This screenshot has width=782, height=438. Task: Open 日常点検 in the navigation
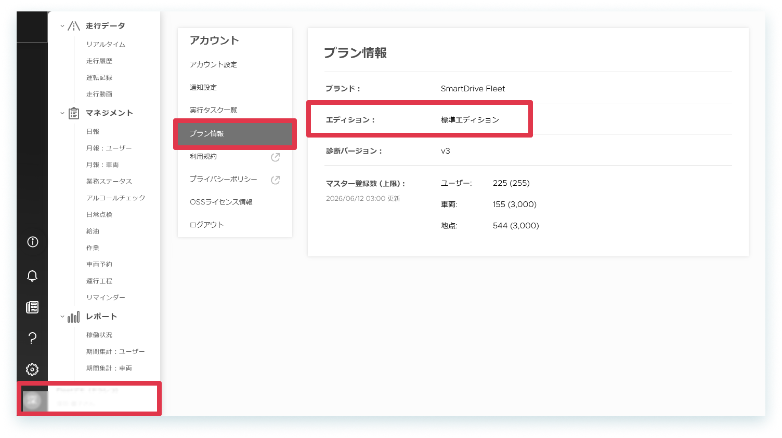pyautogui.click(x=99, y=215)
